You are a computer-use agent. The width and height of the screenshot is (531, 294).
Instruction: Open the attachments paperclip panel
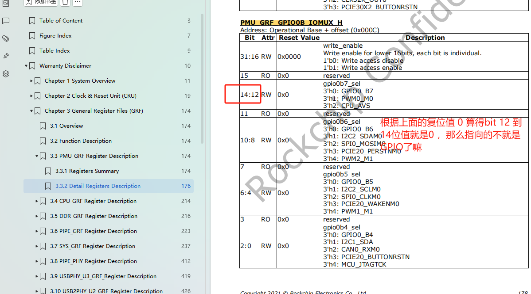click(x=6, y=38)
